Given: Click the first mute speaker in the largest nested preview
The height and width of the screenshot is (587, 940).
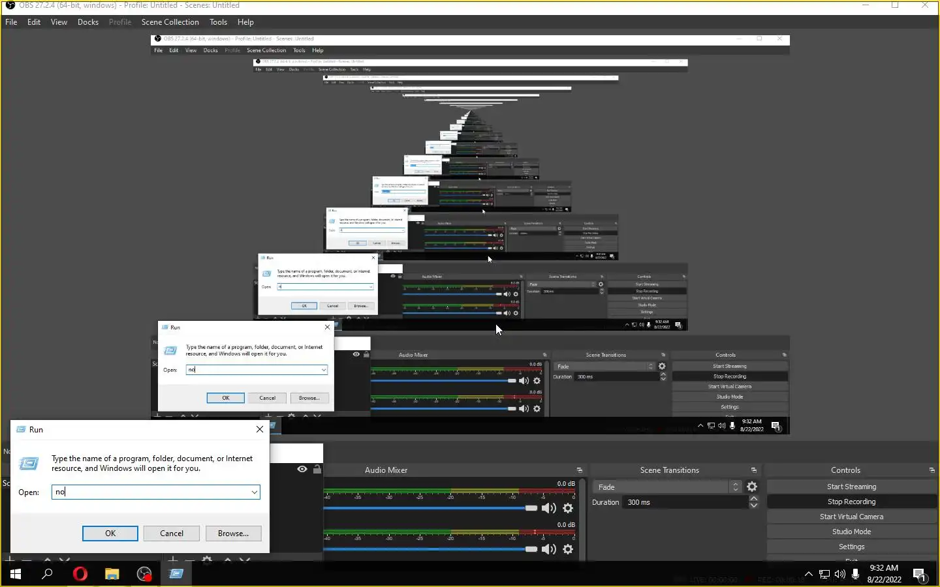Looking at the screenshot, I should [x=524, y=381].
